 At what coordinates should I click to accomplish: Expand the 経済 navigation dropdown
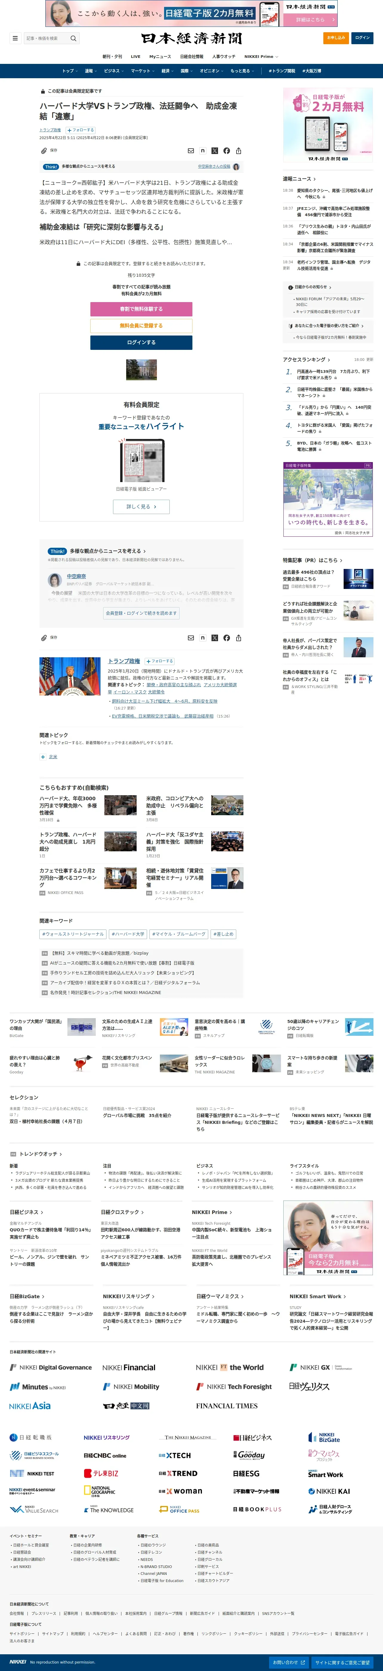(167, 71)
